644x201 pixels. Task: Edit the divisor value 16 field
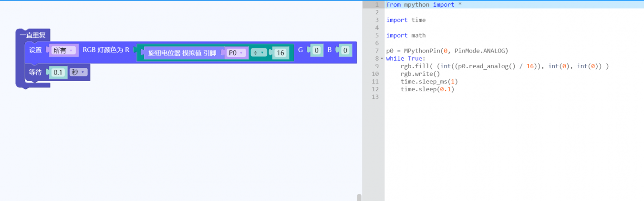click(x=280, y=53)
